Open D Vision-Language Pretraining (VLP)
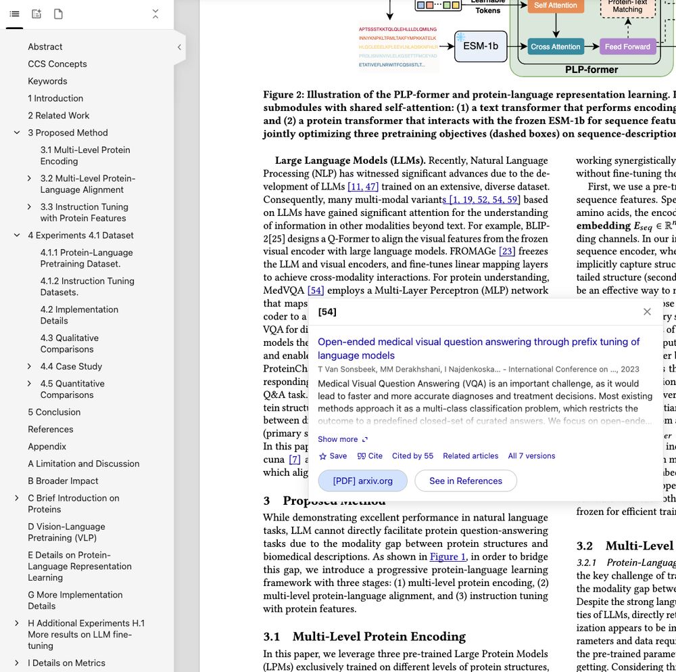 click(66, 532)
